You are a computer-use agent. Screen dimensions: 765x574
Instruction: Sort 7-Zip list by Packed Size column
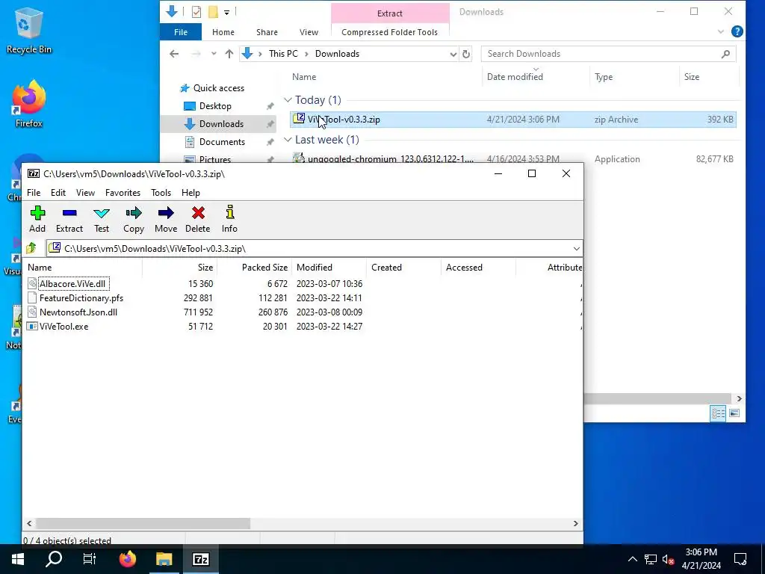coord(255,268)
